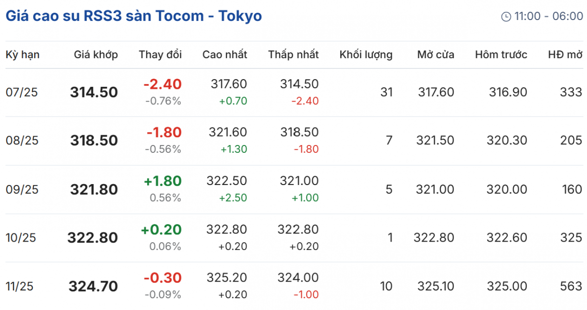587x310 pixels.
Task: Click the 314.50 matched price
Action: [94, 92]
